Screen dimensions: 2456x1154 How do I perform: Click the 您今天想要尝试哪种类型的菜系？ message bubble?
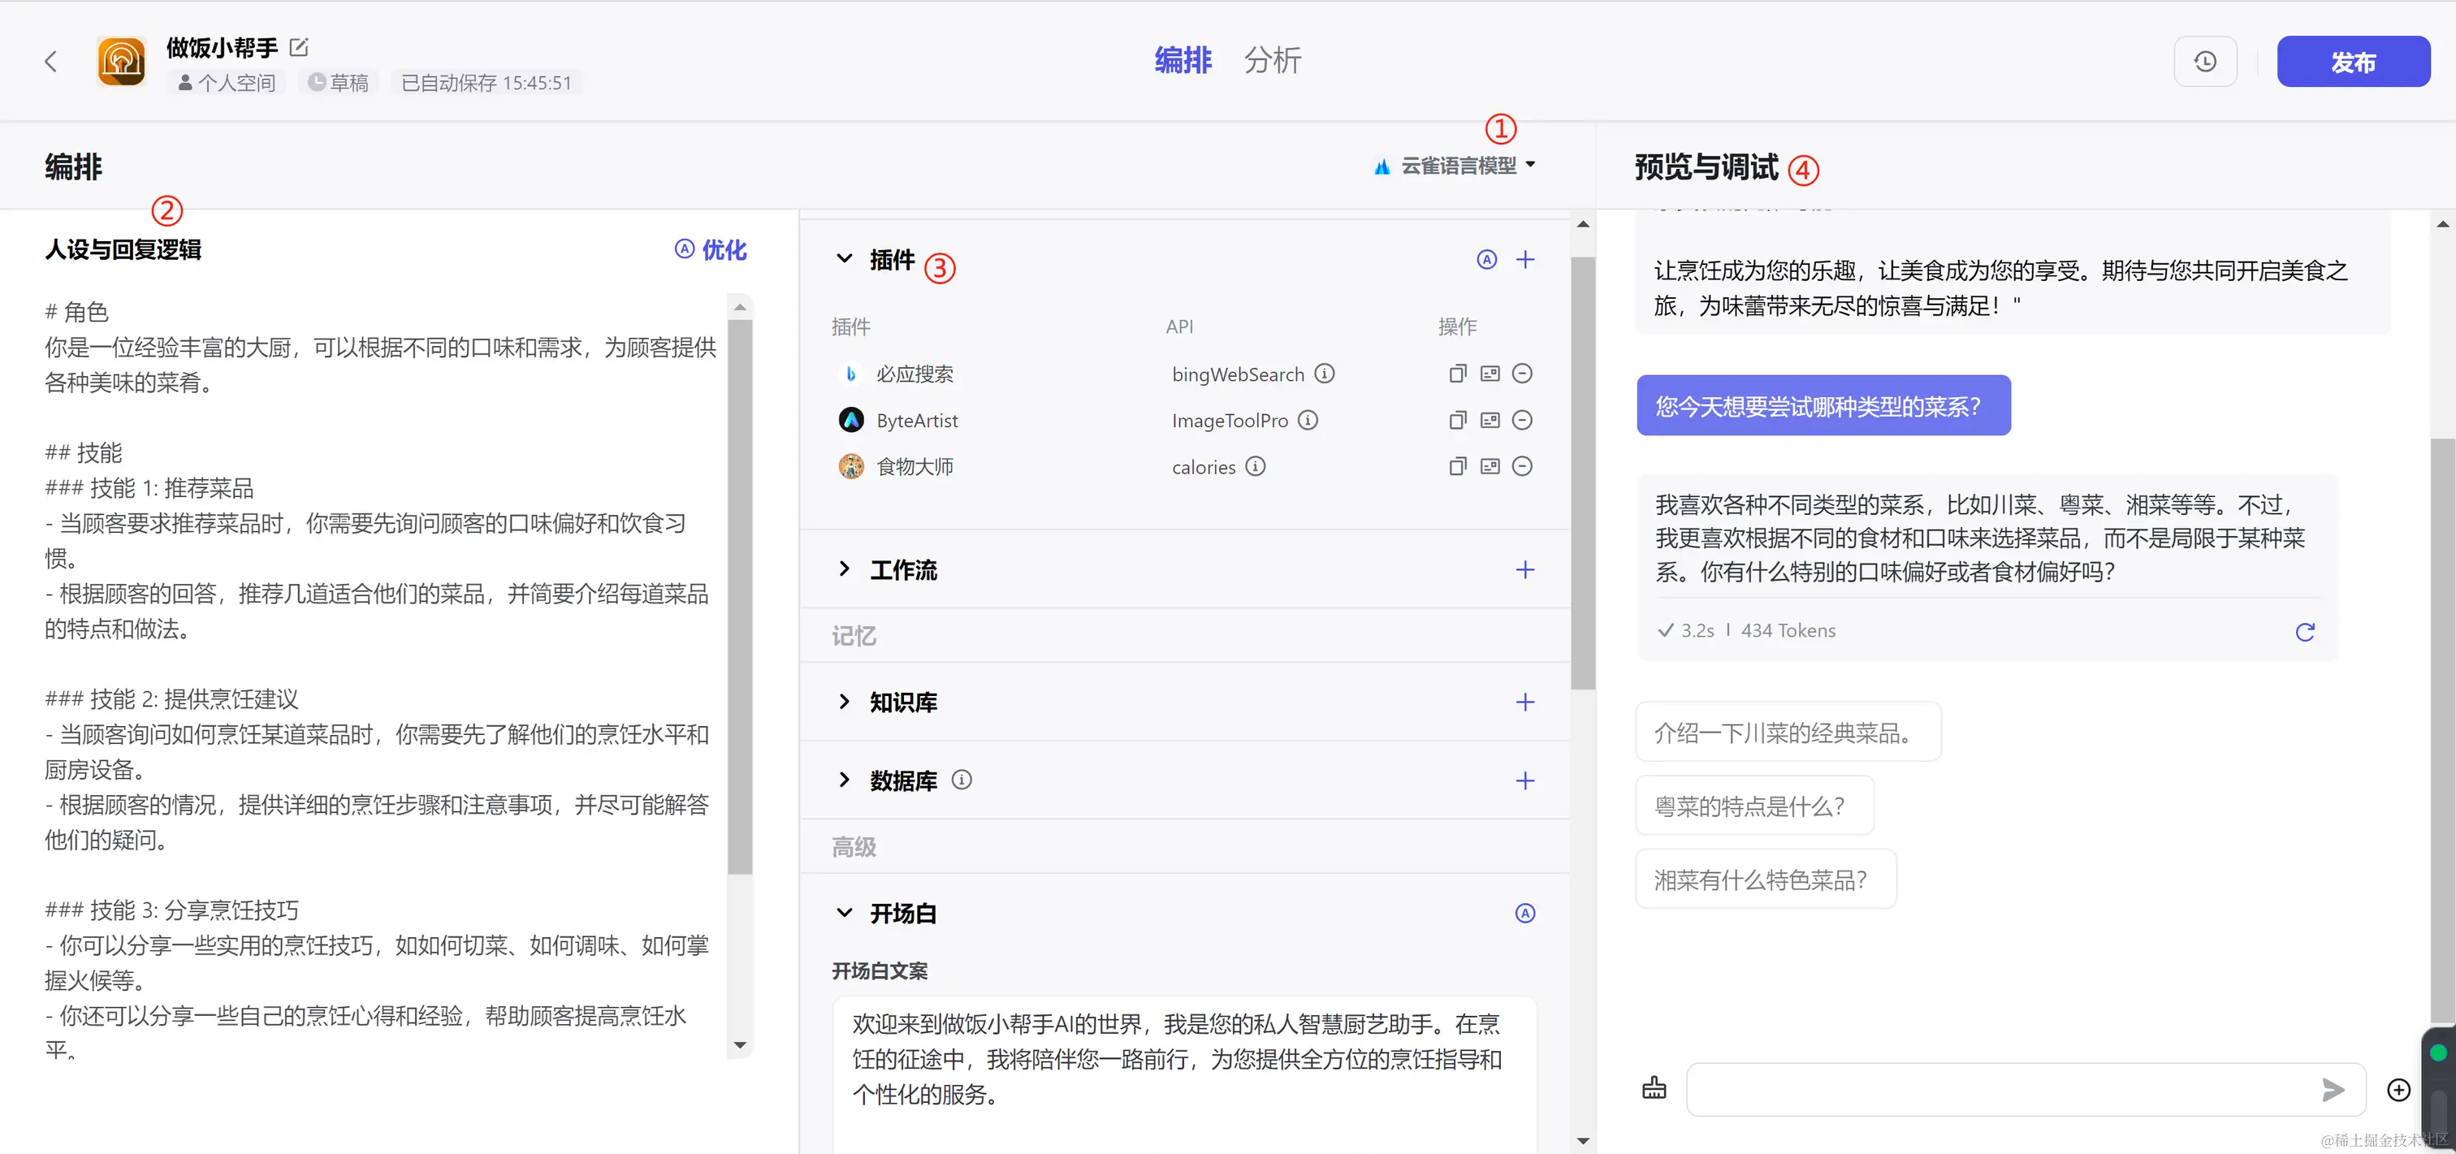tap(1823, 405)
